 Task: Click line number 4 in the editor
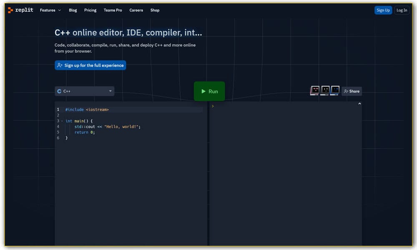tap(58, 126)
